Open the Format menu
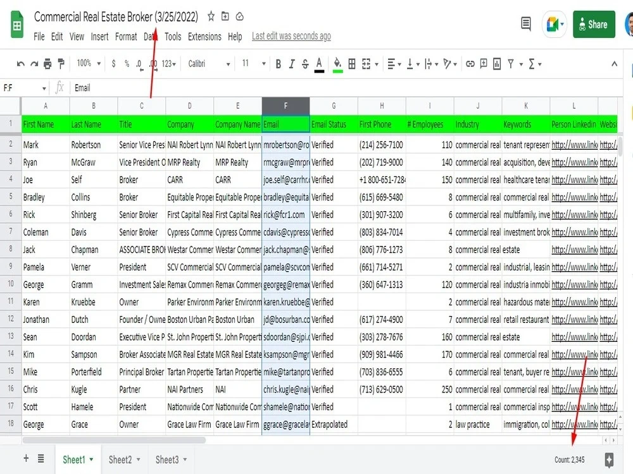The height and width of the screenshot is (474, 633). click(x=126, y=37)
